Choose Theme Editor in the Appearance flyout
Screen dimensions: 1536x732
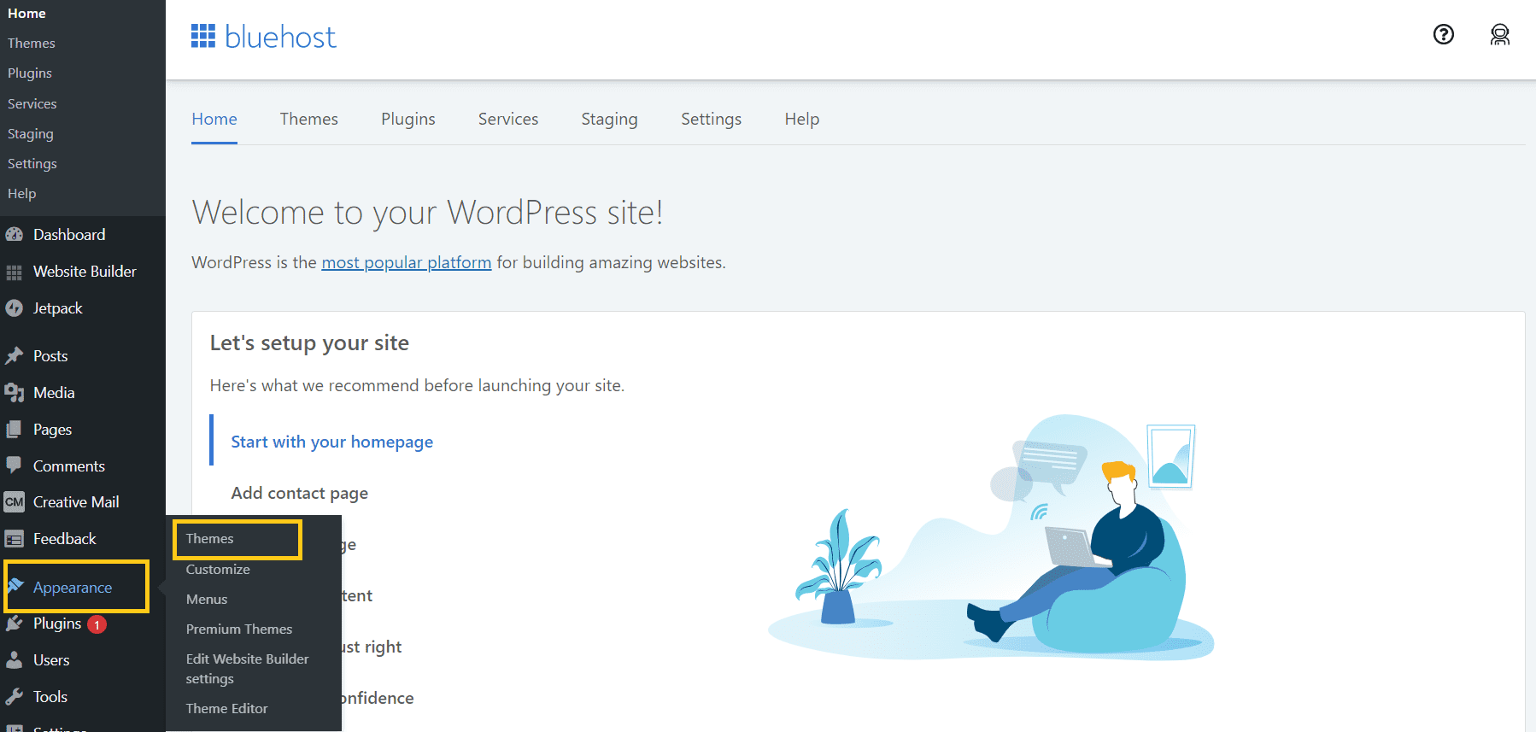click(x=227, y=708)
